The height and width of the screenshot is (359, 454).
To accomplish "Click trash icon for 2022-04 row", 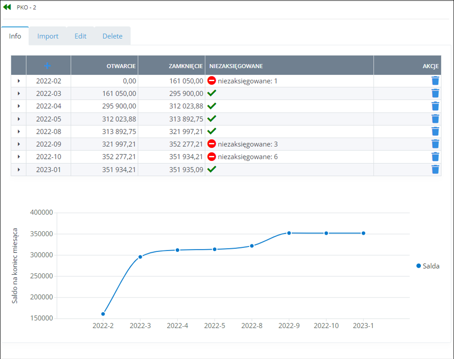I will tap(436, 106).
